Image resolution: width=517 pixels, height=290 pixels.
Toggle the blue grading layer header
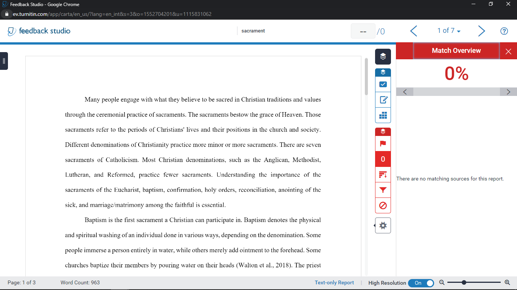(x=383, y=72)
